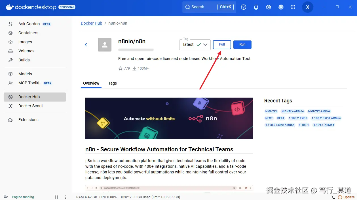Follow the Docker Hub breadcrumb link
The width and height of the screenshot is (357, 200).
point(91,23)
